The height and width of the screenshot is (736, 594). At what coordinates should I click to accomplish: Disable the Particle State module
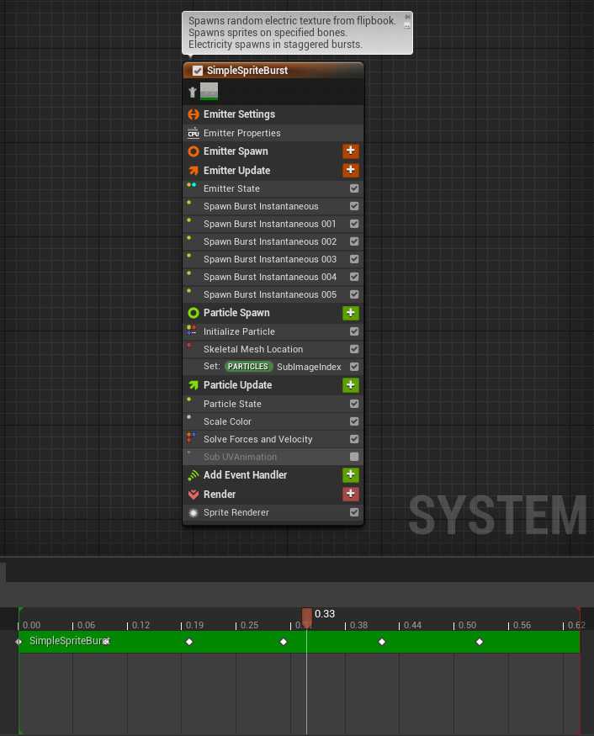click(x=354, y=404)
